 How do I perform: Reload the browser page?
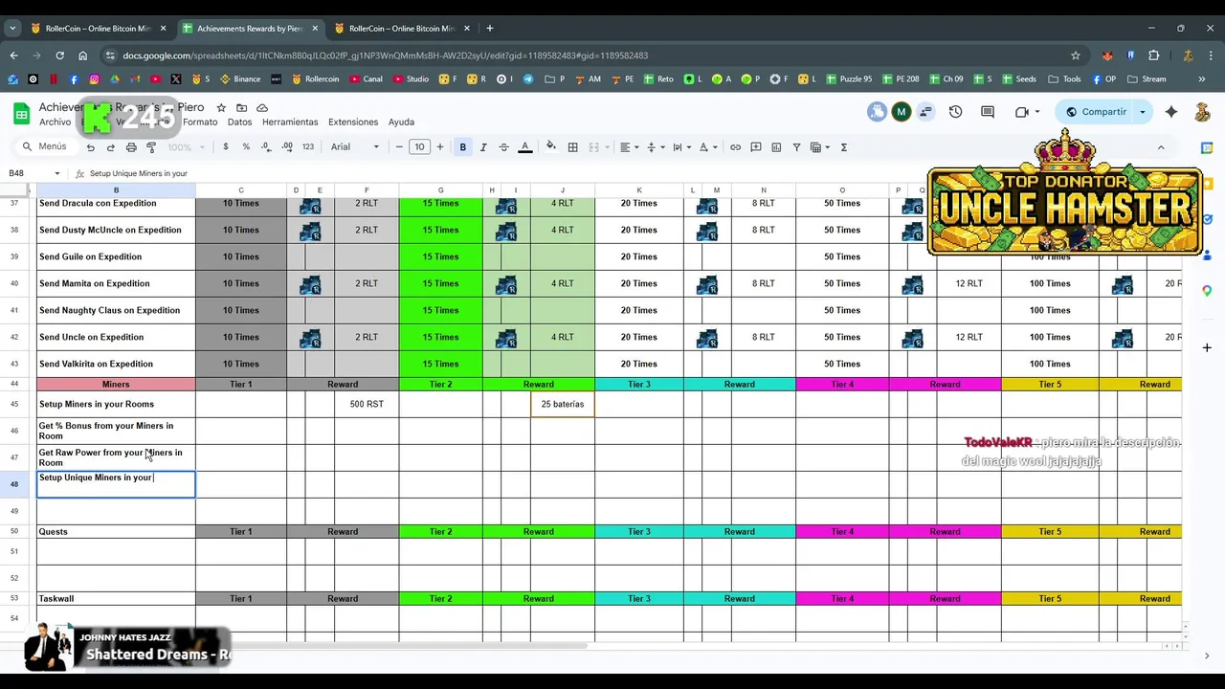point(59,56)
